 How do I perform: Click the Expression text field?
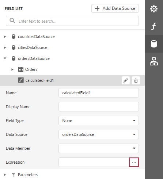point(94,162)
